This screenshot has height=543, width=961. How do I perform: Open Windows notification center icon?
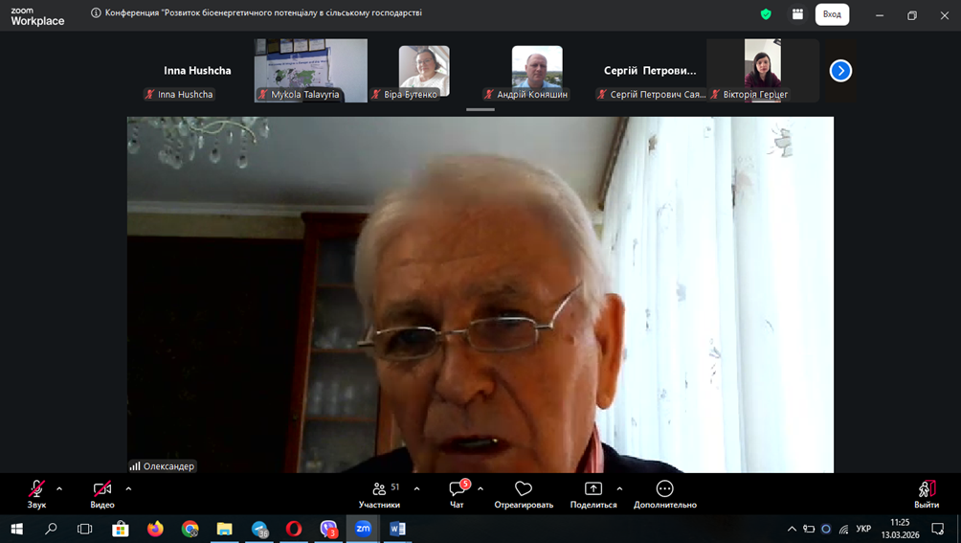938,529
